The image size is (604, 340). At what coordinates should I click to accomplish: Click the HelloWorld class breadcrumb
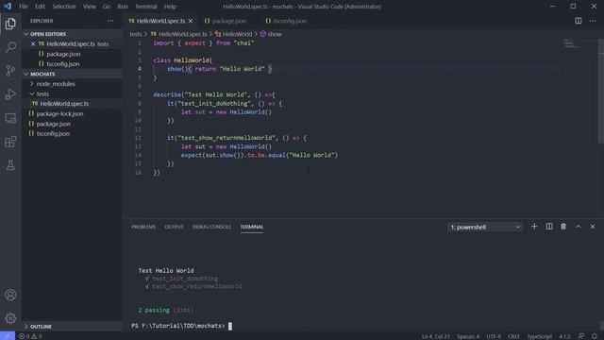(x=234, y=34)
